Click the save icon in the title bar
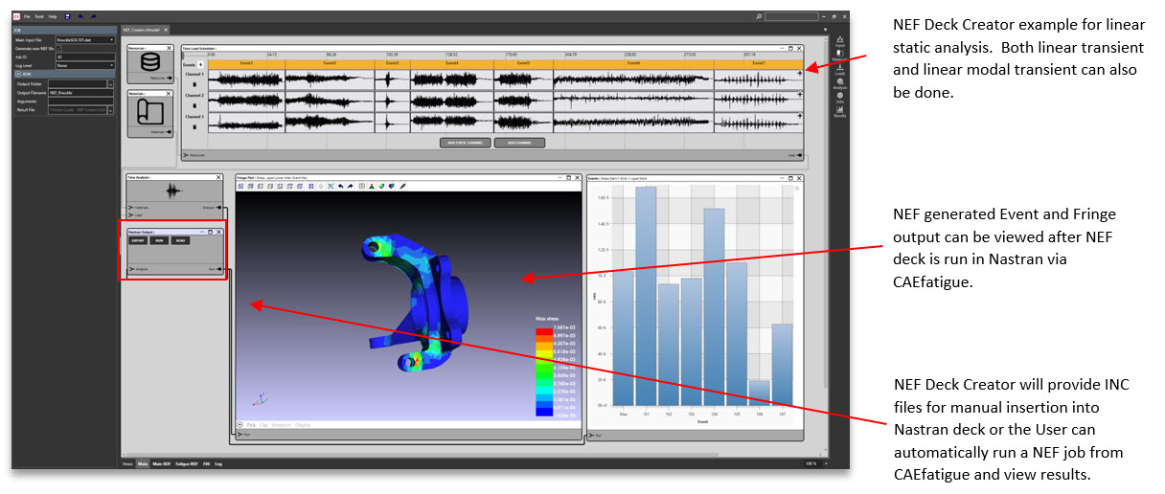1165x494 pixels. (67, 16)
